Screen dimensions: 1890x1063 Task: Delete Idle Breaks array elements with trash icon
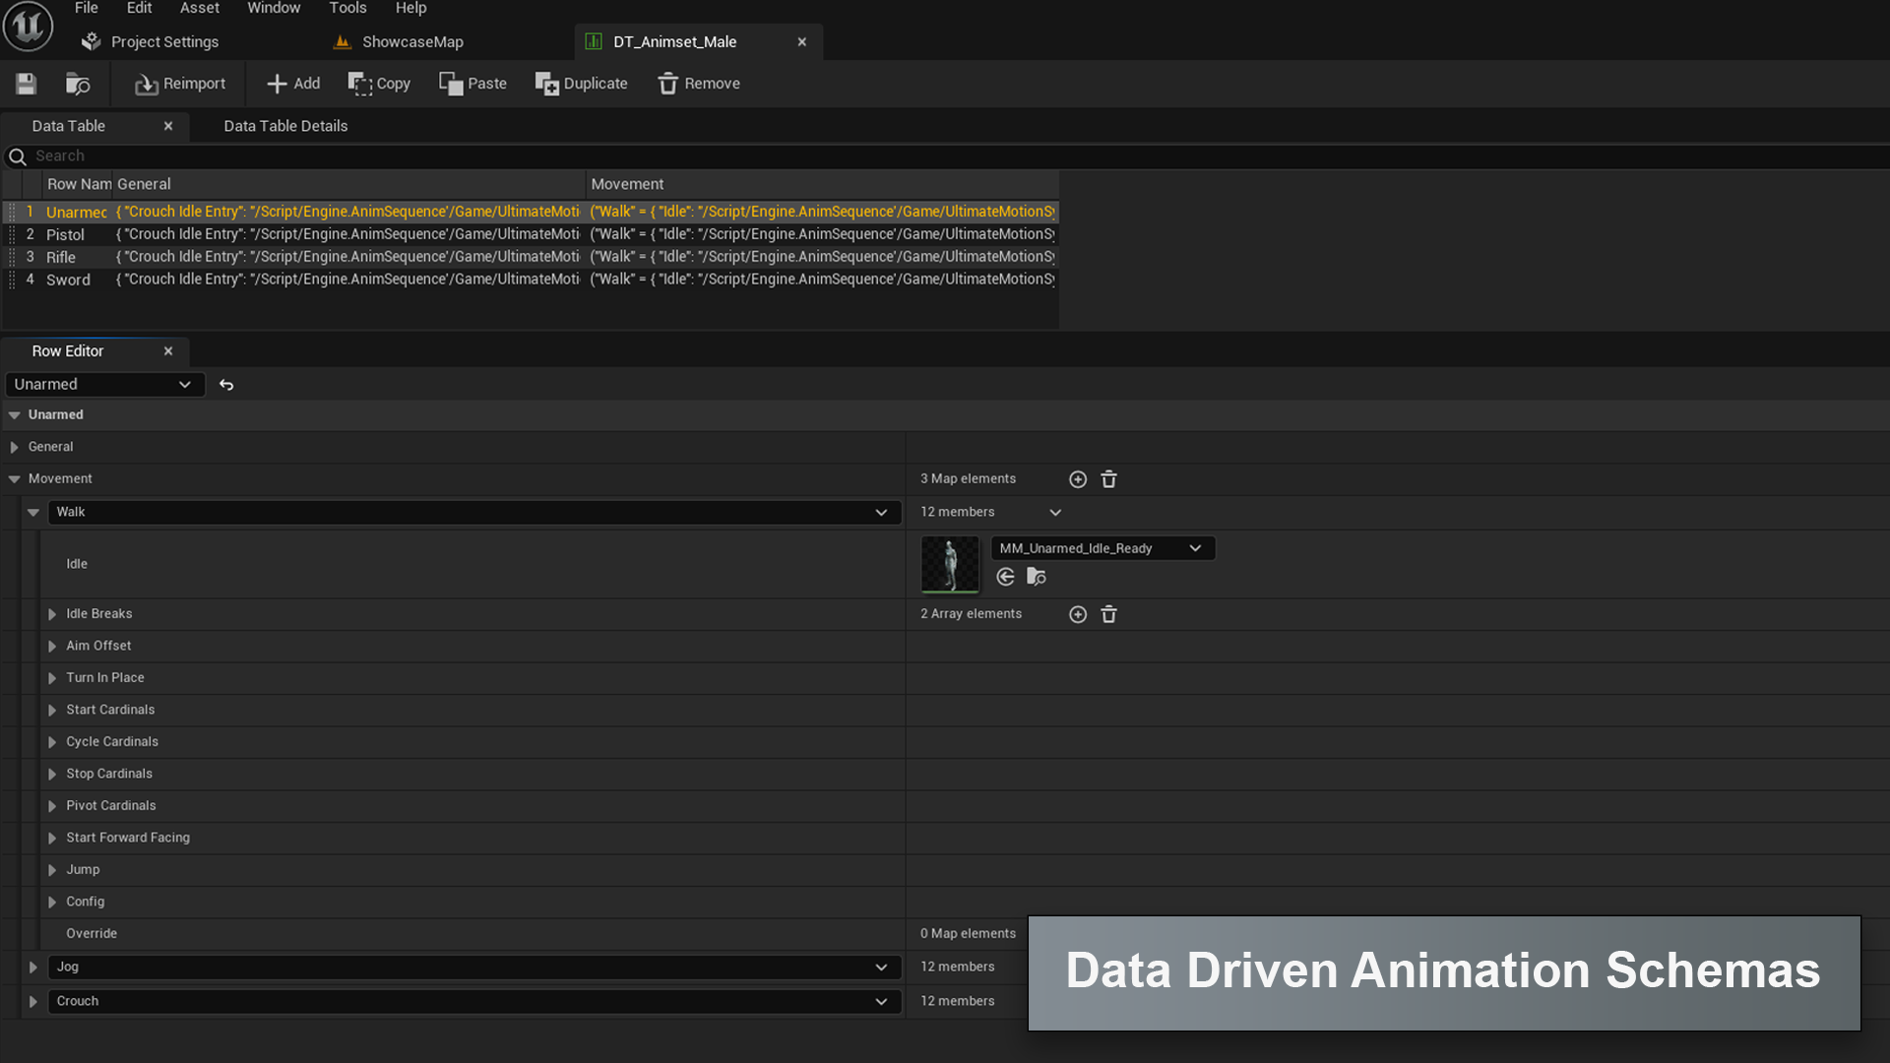[1108, 614]
